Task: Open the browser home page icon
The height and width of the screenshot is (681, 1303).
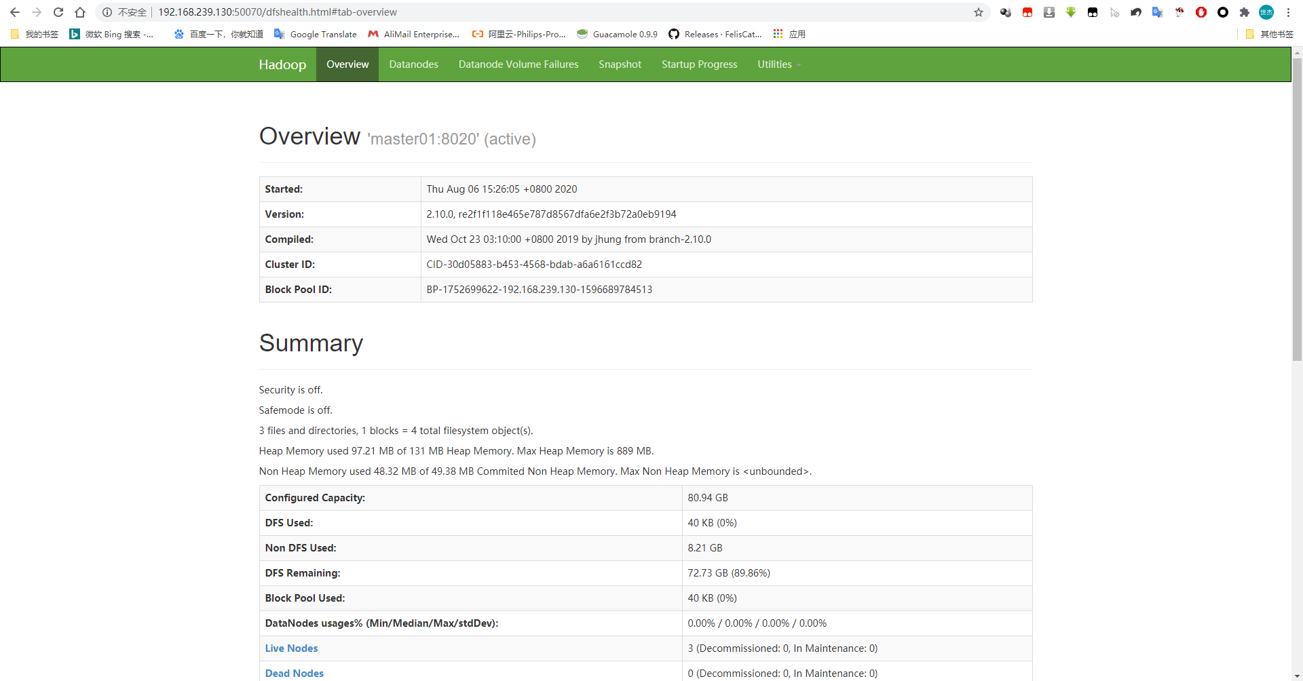Action: [80, 12]
